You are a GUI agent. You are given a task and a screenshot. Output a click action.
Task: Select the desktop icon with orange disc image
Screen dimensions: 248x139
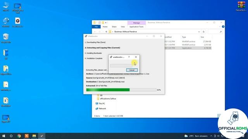coord(18,22)
